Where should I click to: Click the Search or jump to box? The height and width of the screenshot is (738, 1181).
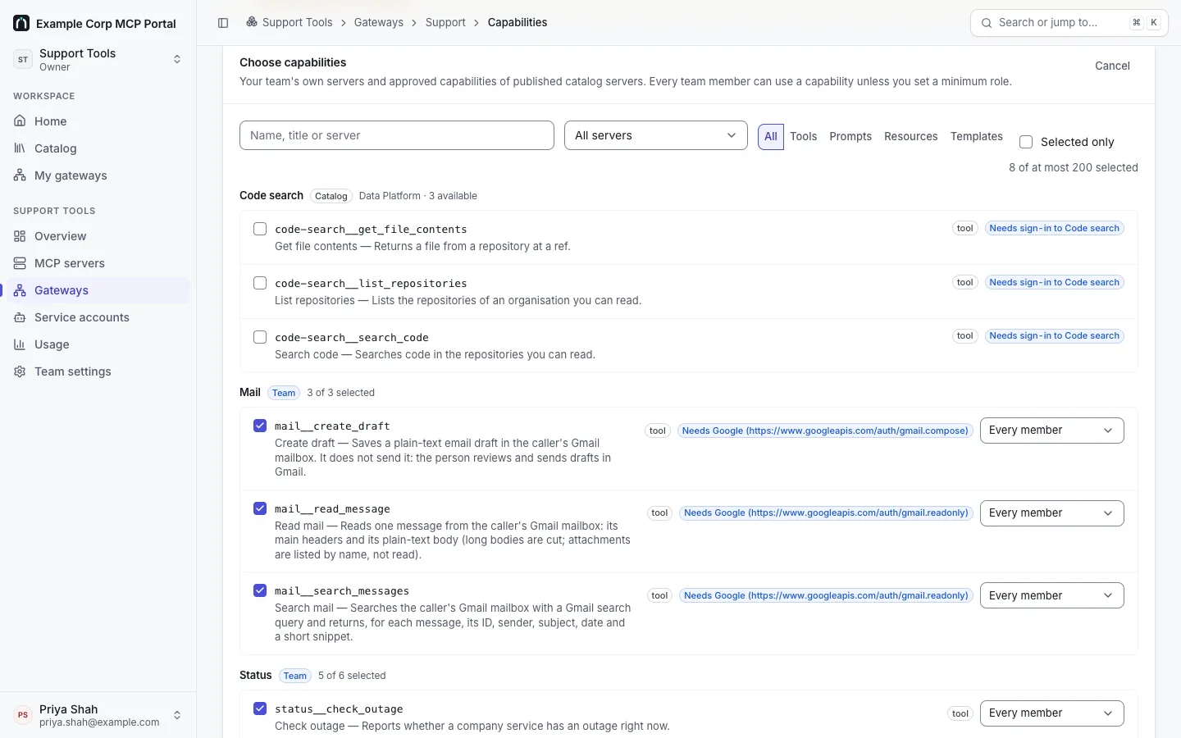(1069, 23)
